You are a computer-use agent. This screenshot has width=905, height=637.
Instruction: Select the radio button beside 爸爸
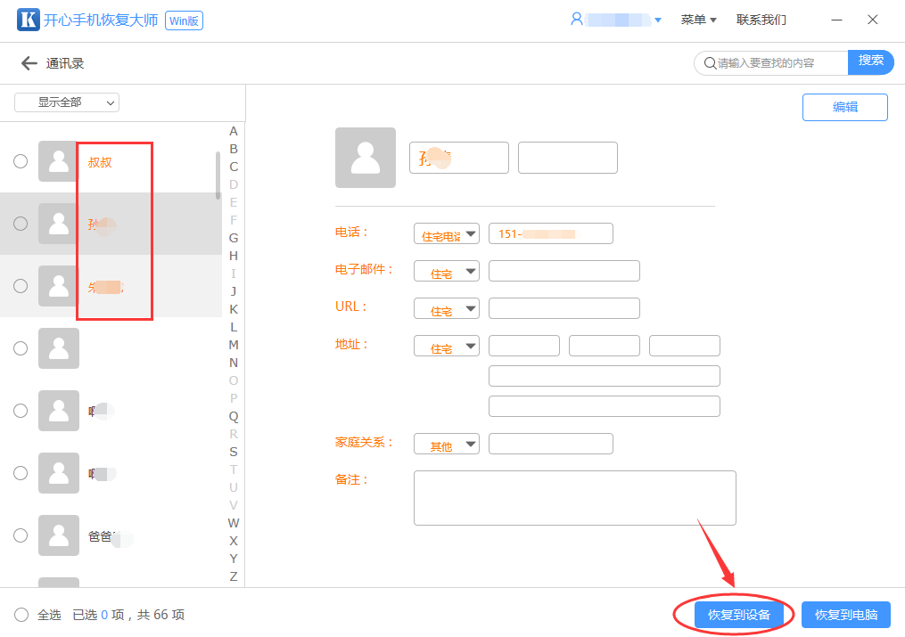point(21,535)
